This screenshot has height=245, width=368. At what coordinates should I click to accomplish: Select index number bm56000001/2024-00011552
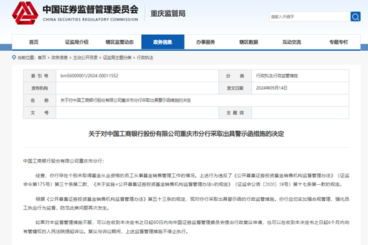pos(89,76)
